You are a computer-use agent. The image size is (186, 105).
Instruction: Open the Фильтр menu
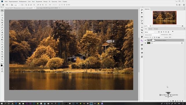45,1
